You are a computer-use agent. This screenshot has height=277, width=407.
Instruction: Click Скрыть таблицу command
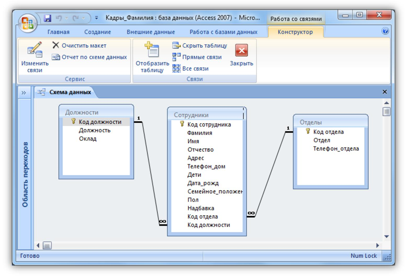click(x=200, y=45)
